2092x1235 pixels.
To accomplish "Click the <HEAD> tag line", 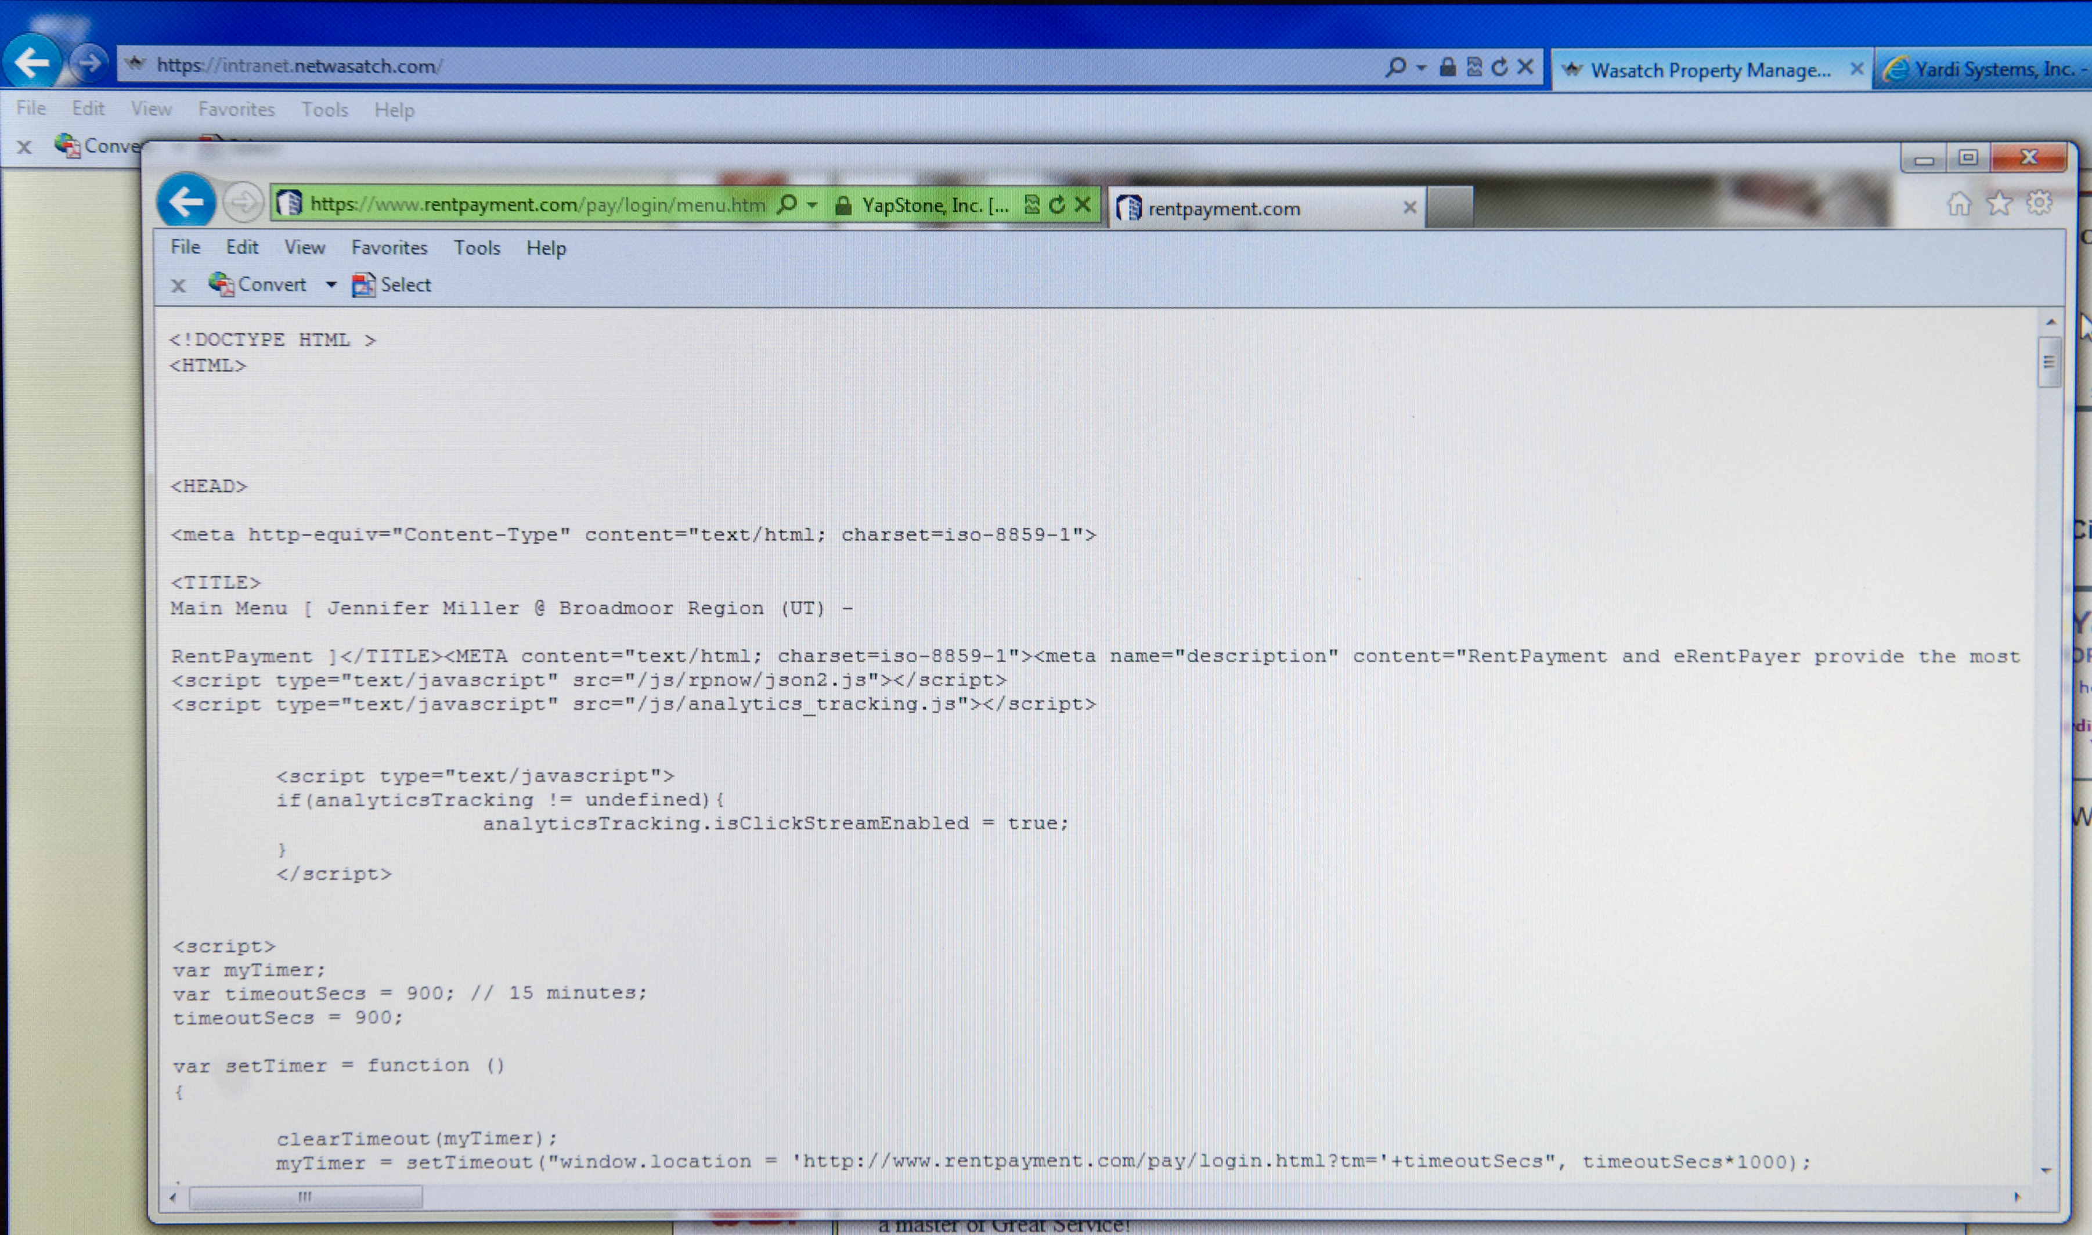I will (x=209, y=486).
